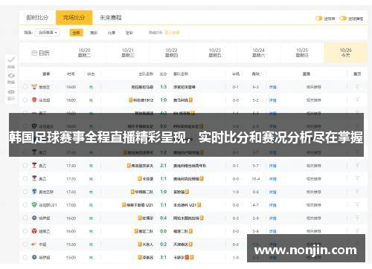Tick checkbox for the U21 match
Viewport: 372px width, 269px height.
25,205
